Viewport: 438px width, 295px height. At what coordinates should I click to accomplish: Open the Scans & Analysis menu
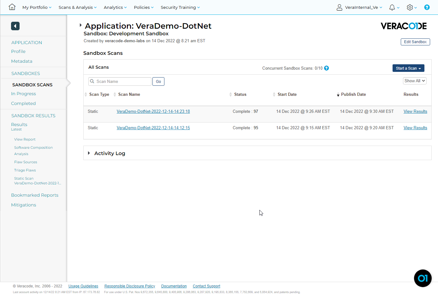78,7
